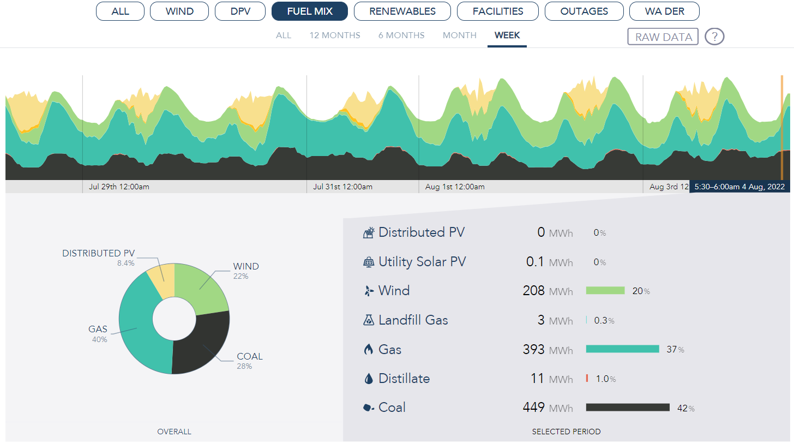Open the OUTAGES section
The height and width of the screenshot is (443, 794).
pyautogui.click(x=584, y=11)
